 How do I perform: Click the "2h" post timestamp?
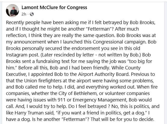click(x=24, y=14)
